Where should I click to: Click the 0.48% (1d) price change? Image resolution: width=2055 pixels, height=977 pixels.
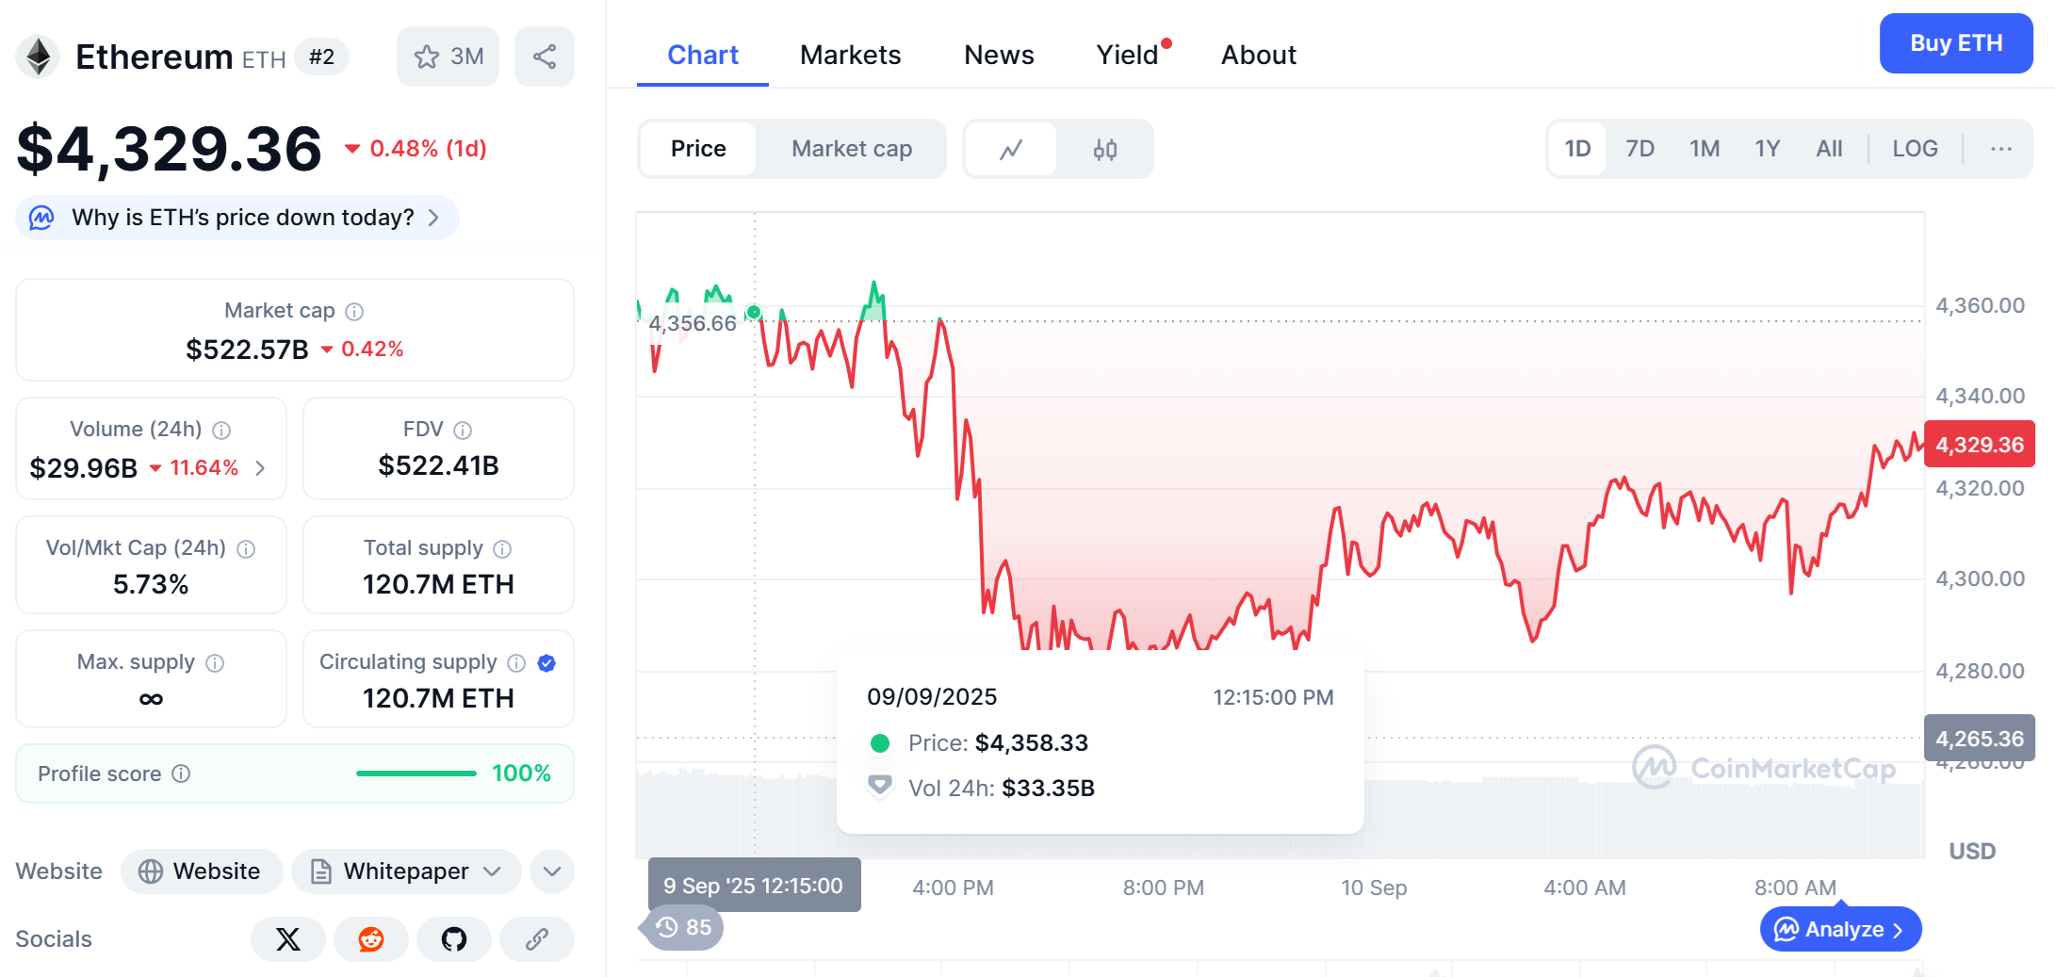point(416,148)
